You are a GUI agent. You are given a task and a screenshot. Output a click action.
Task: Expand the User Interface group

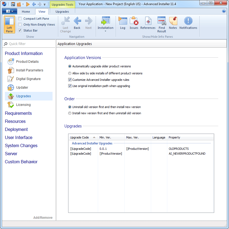pyautogui.click(x=19, y=138)
